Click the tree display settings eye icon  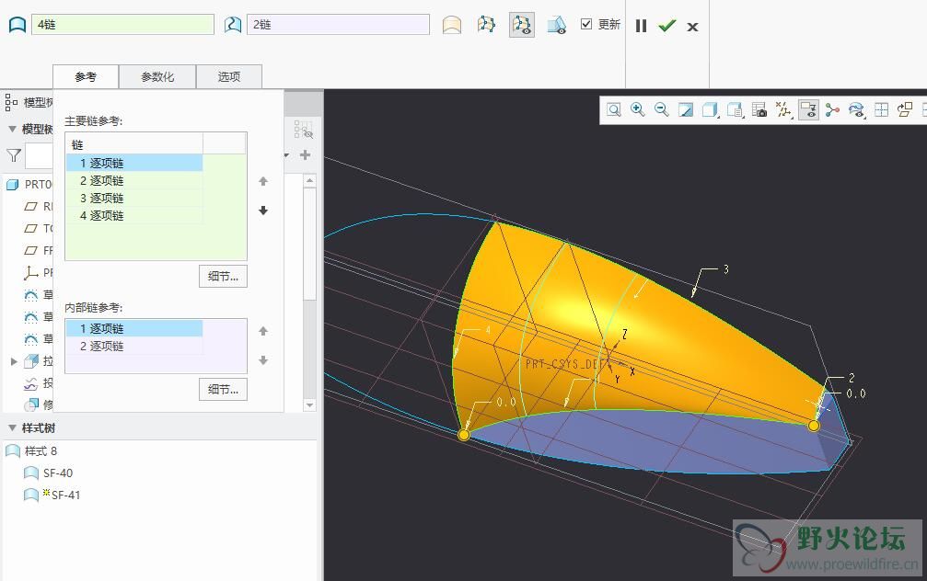coord(303,130)
